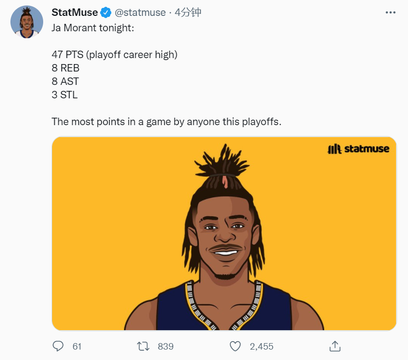View the 2,455 likes count
Screen dimensions: 408x360
click(262, 347)
